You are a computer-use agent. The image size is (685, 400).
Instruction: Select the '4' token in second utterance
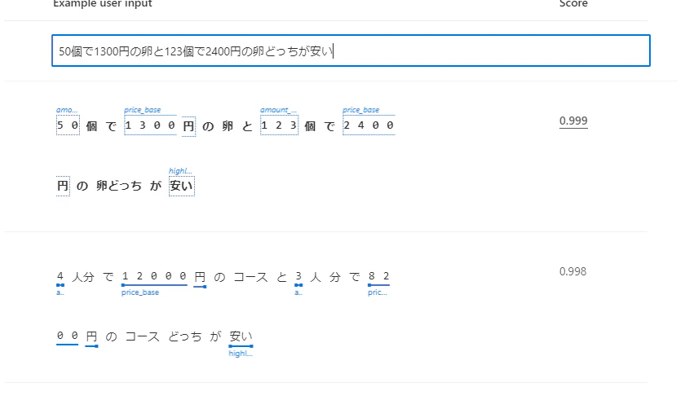pyautogui.click(x=60, y=276)
